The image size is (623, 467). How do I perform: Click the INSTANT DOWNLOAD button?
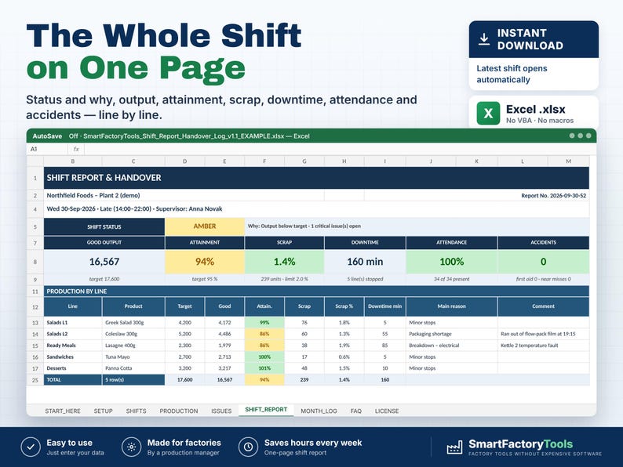coord(534,39)
